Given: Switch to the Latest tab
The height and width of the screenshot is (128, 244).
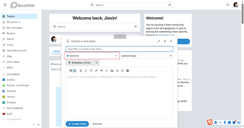Looking at the screenshot, I should point(56,51).
